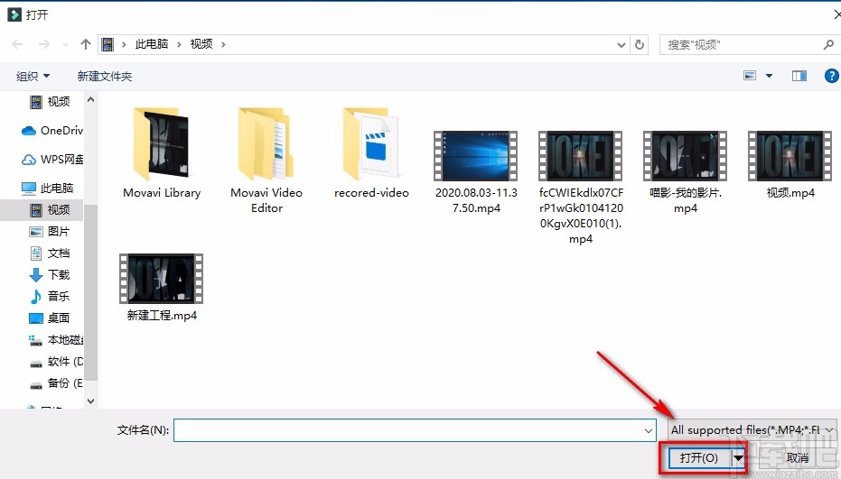
Task: Open the view options dropdown arrow
Action: (769, 76)
